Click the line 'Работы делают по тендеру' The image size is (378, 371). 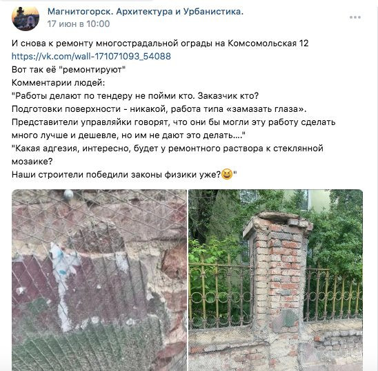(x=135, y=96)
